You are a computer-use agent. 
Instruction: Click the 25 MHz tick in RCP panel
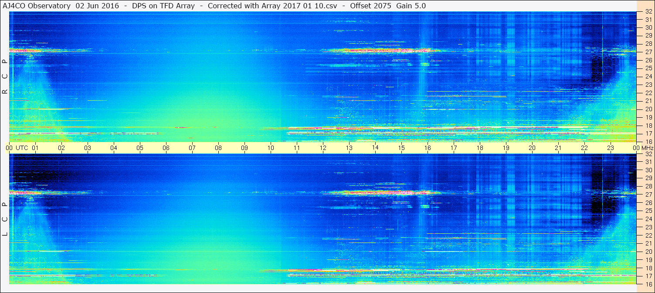tap(648, 68)
